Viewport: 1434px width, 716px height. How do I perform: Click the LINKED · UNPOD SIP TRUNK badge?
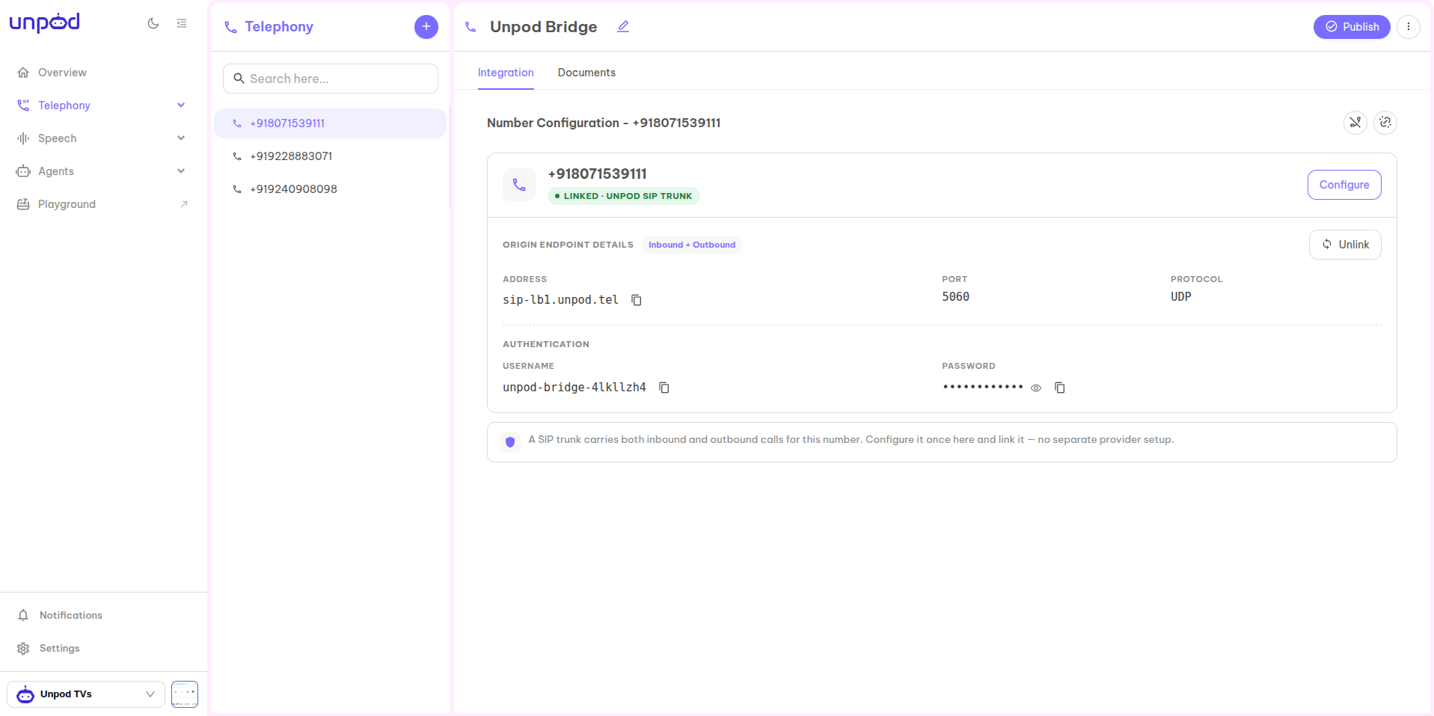(624, 196)
